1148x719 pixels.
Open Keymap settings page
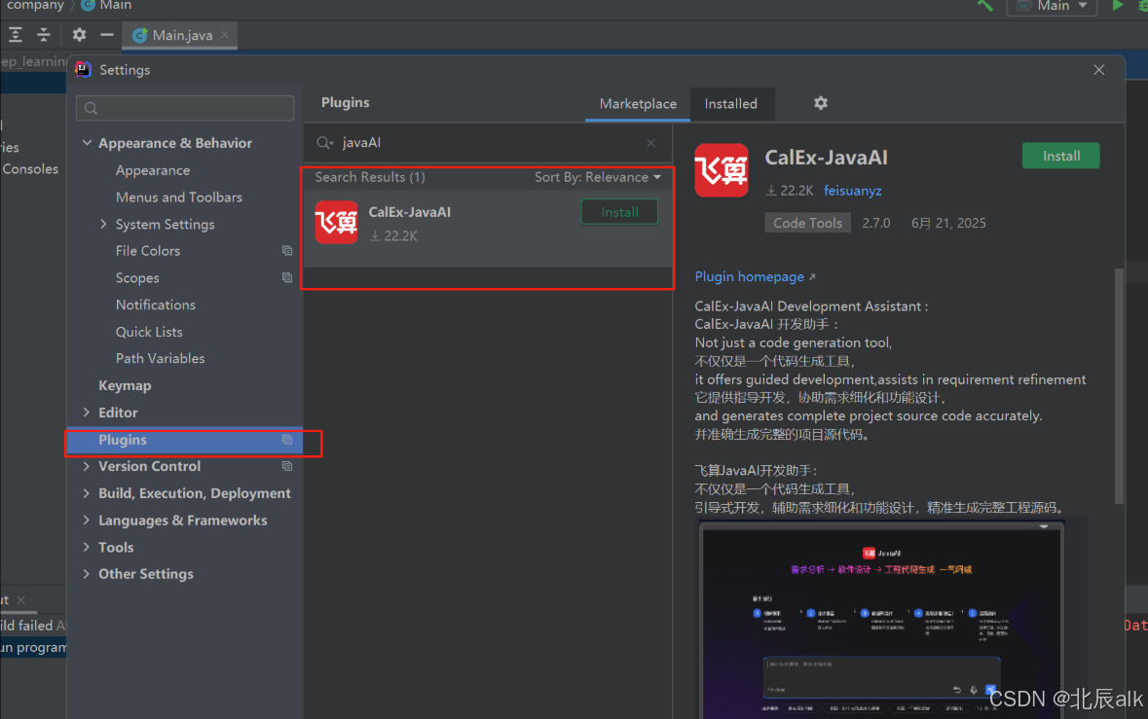click(125, 385)
